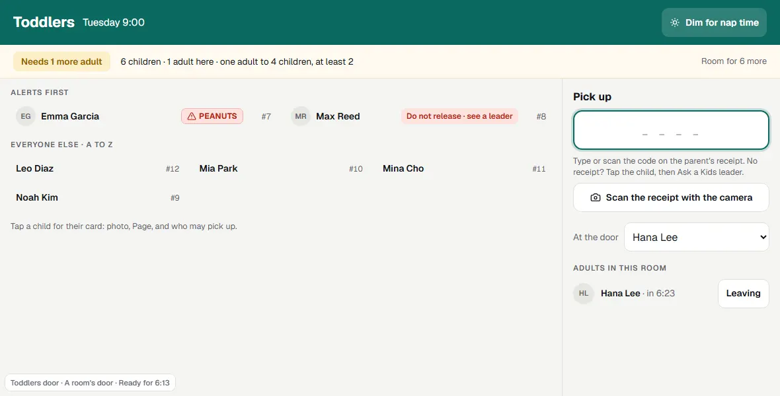This screenshot has width=780, height=396.
Task: Open Mia Park's child card
Action: pyautogui.click(x=281, y=168)
